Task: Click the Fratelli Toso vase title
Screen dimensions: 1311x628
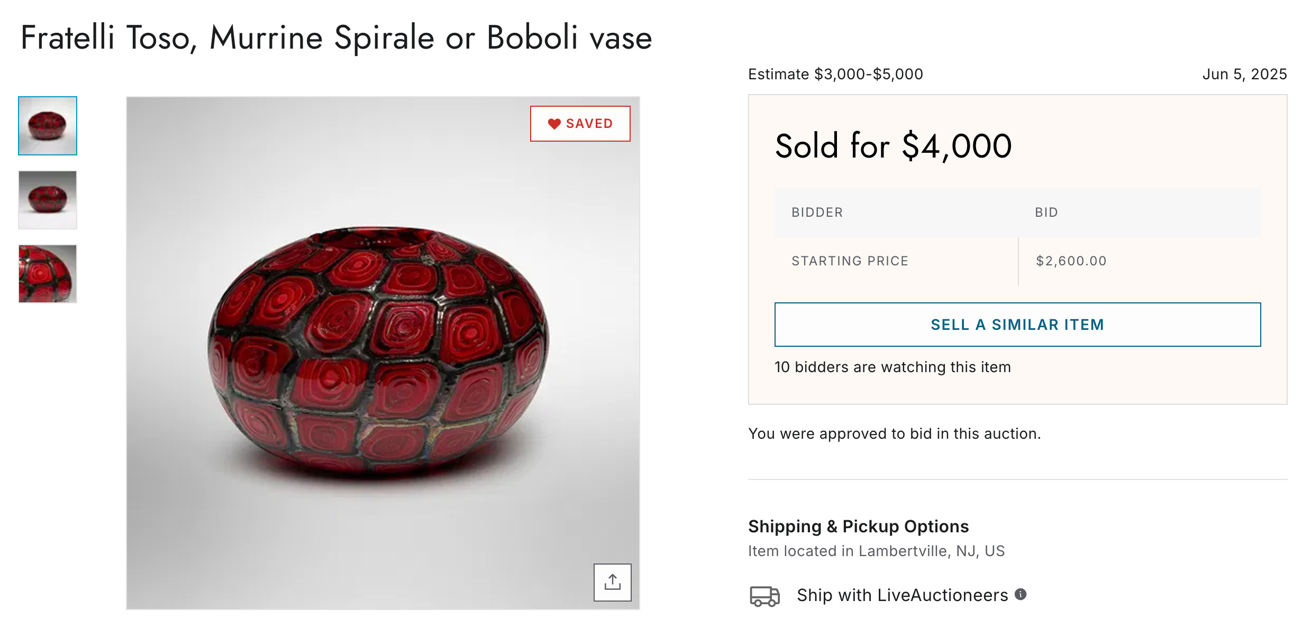Action: click(x=336, y=38)
